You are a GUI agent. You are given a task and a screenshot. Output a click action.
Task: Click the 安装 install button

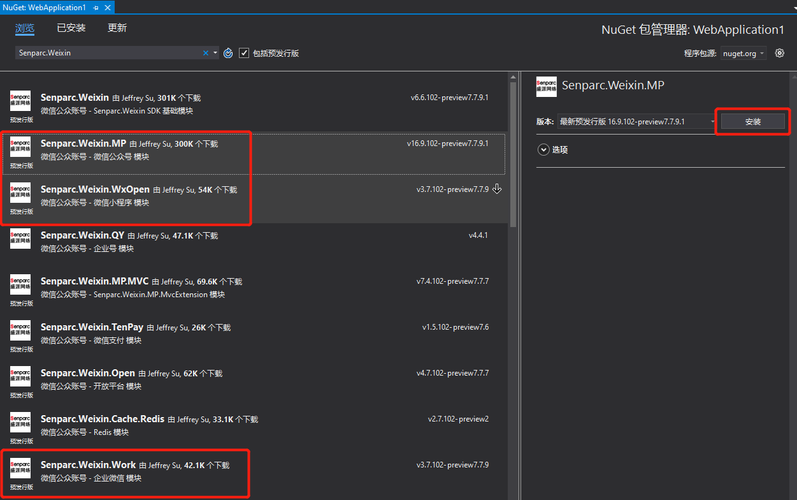click(753, 121)
